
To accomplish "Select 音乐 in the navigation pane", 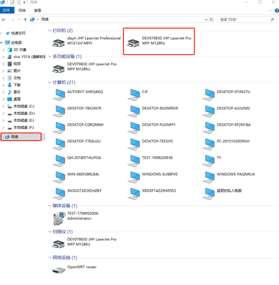I will [17, 92].
